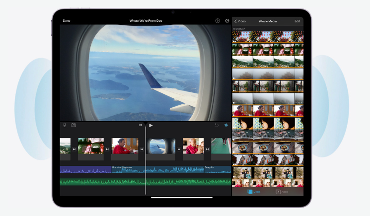Screen dimensions: 370x216
Task: Pick the red lanterns media clip
Action: 268,37
